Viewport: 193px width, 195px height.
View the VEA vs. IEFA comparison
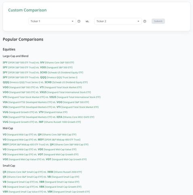click(x=48, y=117)
